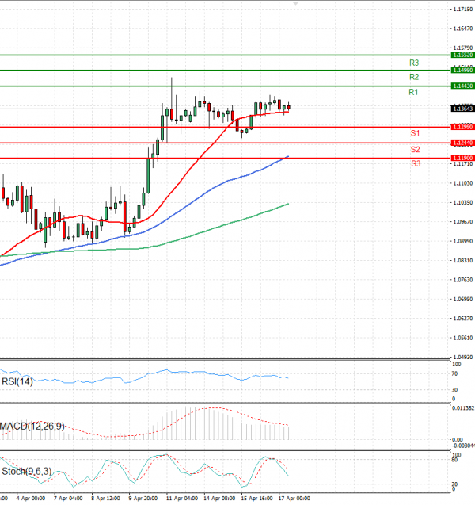The height and width of the screenshot is (505, 475).
Task: Select the 1.12440 red price tag
Action: [462, 143]
